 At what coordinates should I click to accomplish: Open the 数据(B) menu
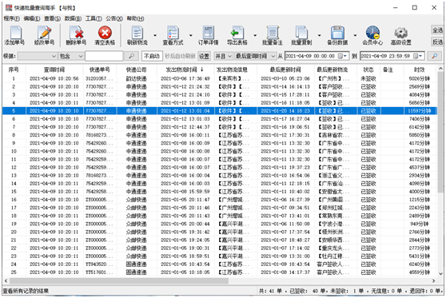click(73, 18)
